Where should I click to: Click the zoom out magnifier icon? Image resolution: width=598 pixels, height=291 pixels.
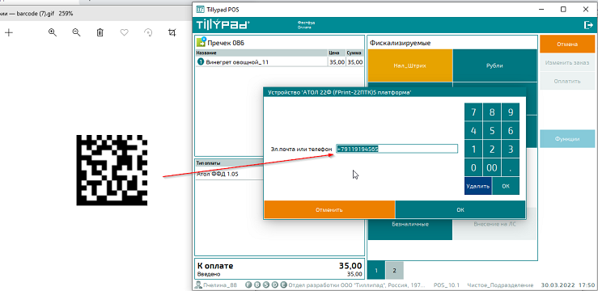click(x=76, y=32)
